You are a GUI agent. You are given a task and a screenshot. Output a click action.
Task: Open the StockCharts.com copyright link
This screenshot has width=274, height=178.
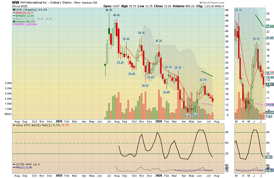tap(212, 3)
